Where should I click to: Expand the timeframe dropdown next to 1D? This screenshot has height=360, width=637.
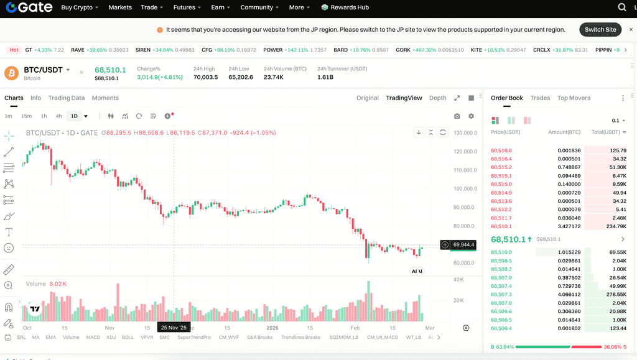86,116
